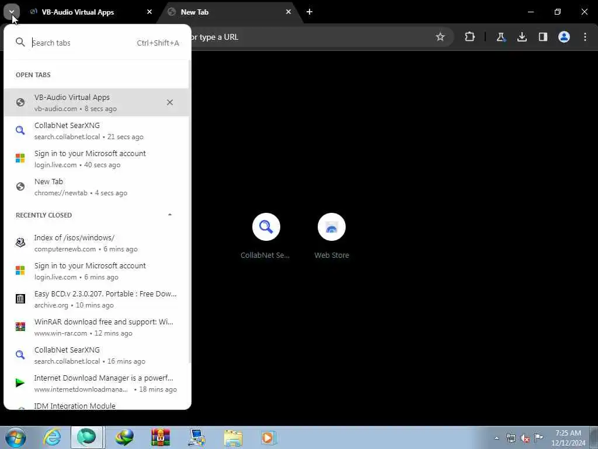Screen dimensions: 598x449
Task: Select Microsoft sign-in tab opened 40 secs ago
Action: click(96, 158)
